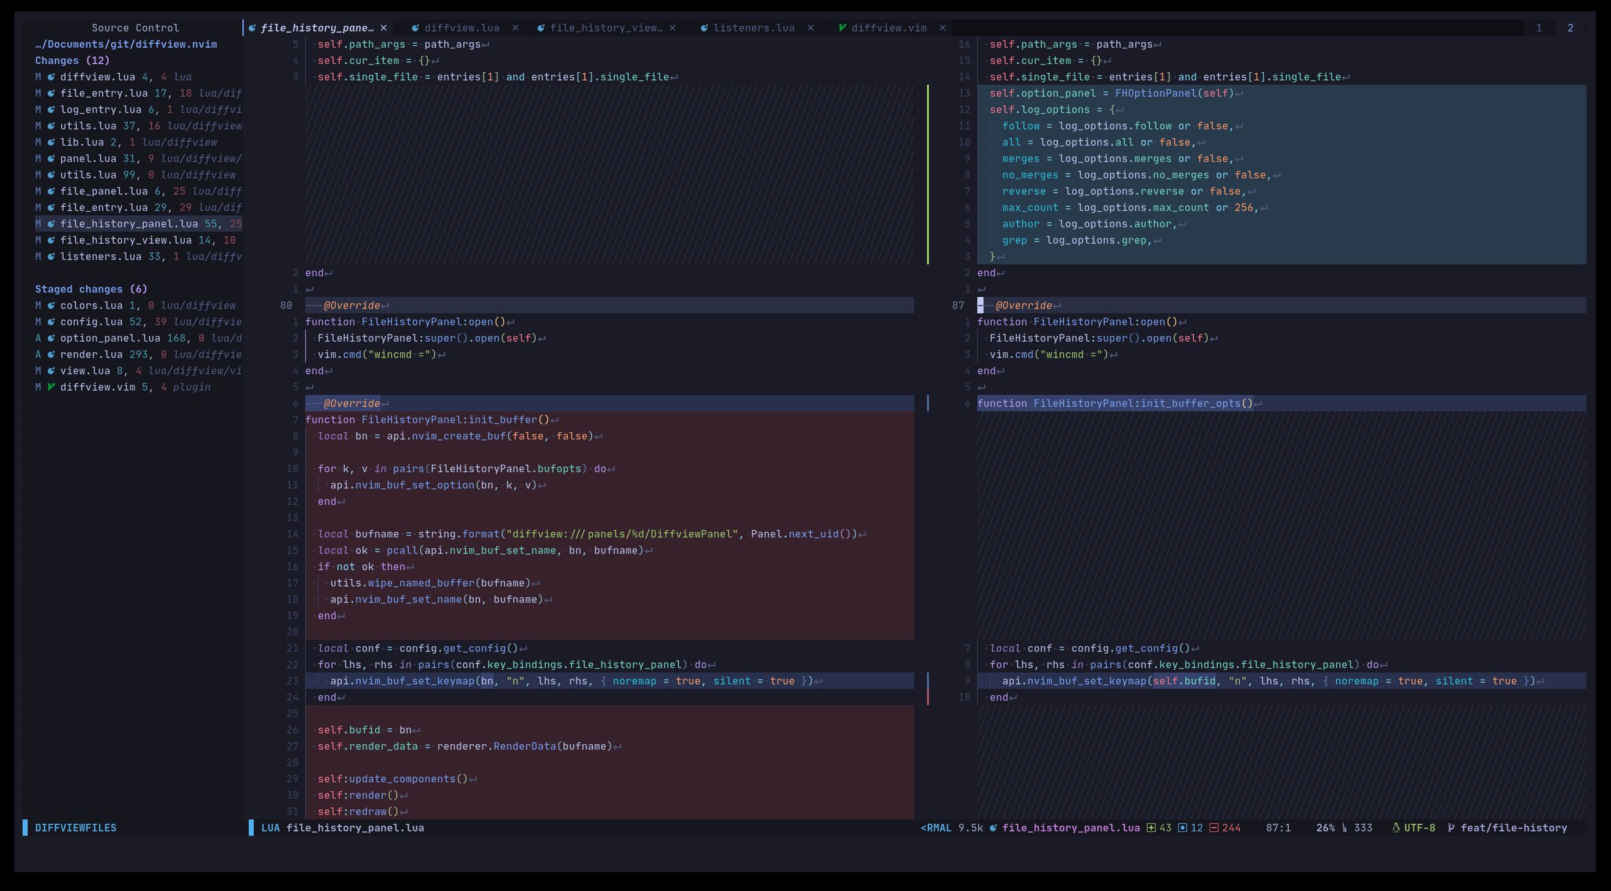Click the Source Control panel icon
Image resolution: width=1611 pixels, height=891 pixels.
pyautogui.click(x=135, y=26)
